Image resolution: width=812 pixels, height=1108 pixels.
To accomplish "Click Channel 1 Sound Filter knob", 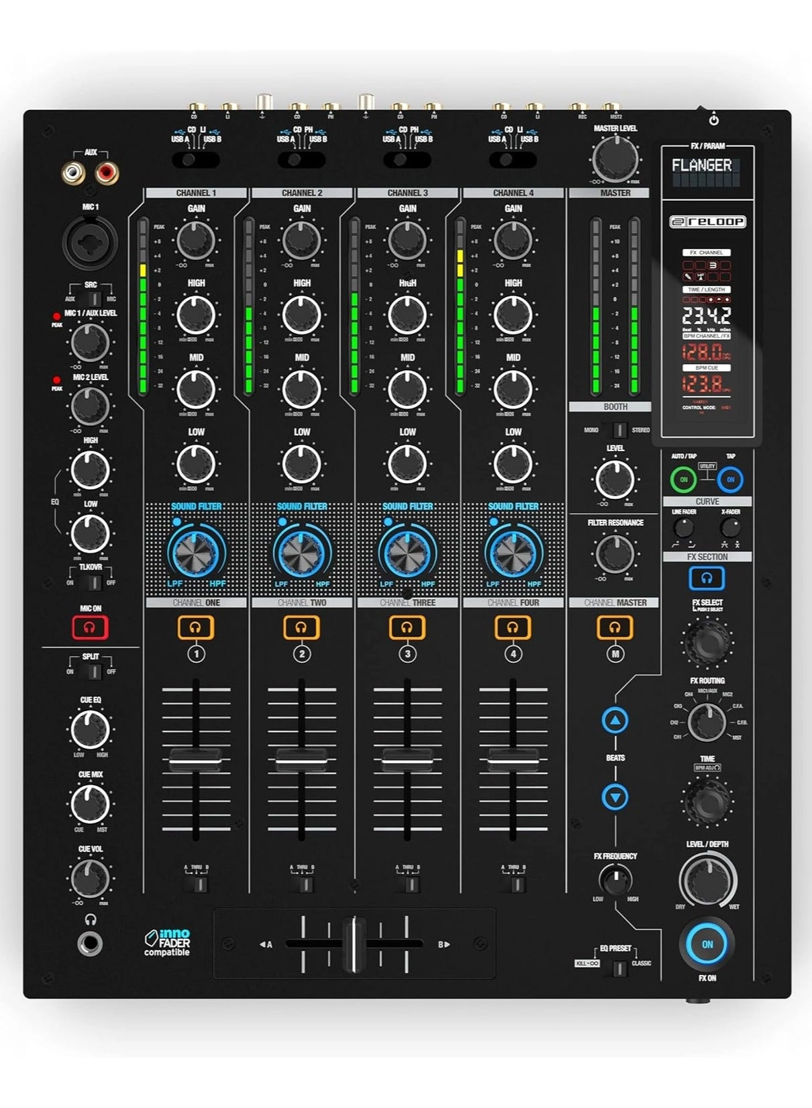I will coord(196,553).
